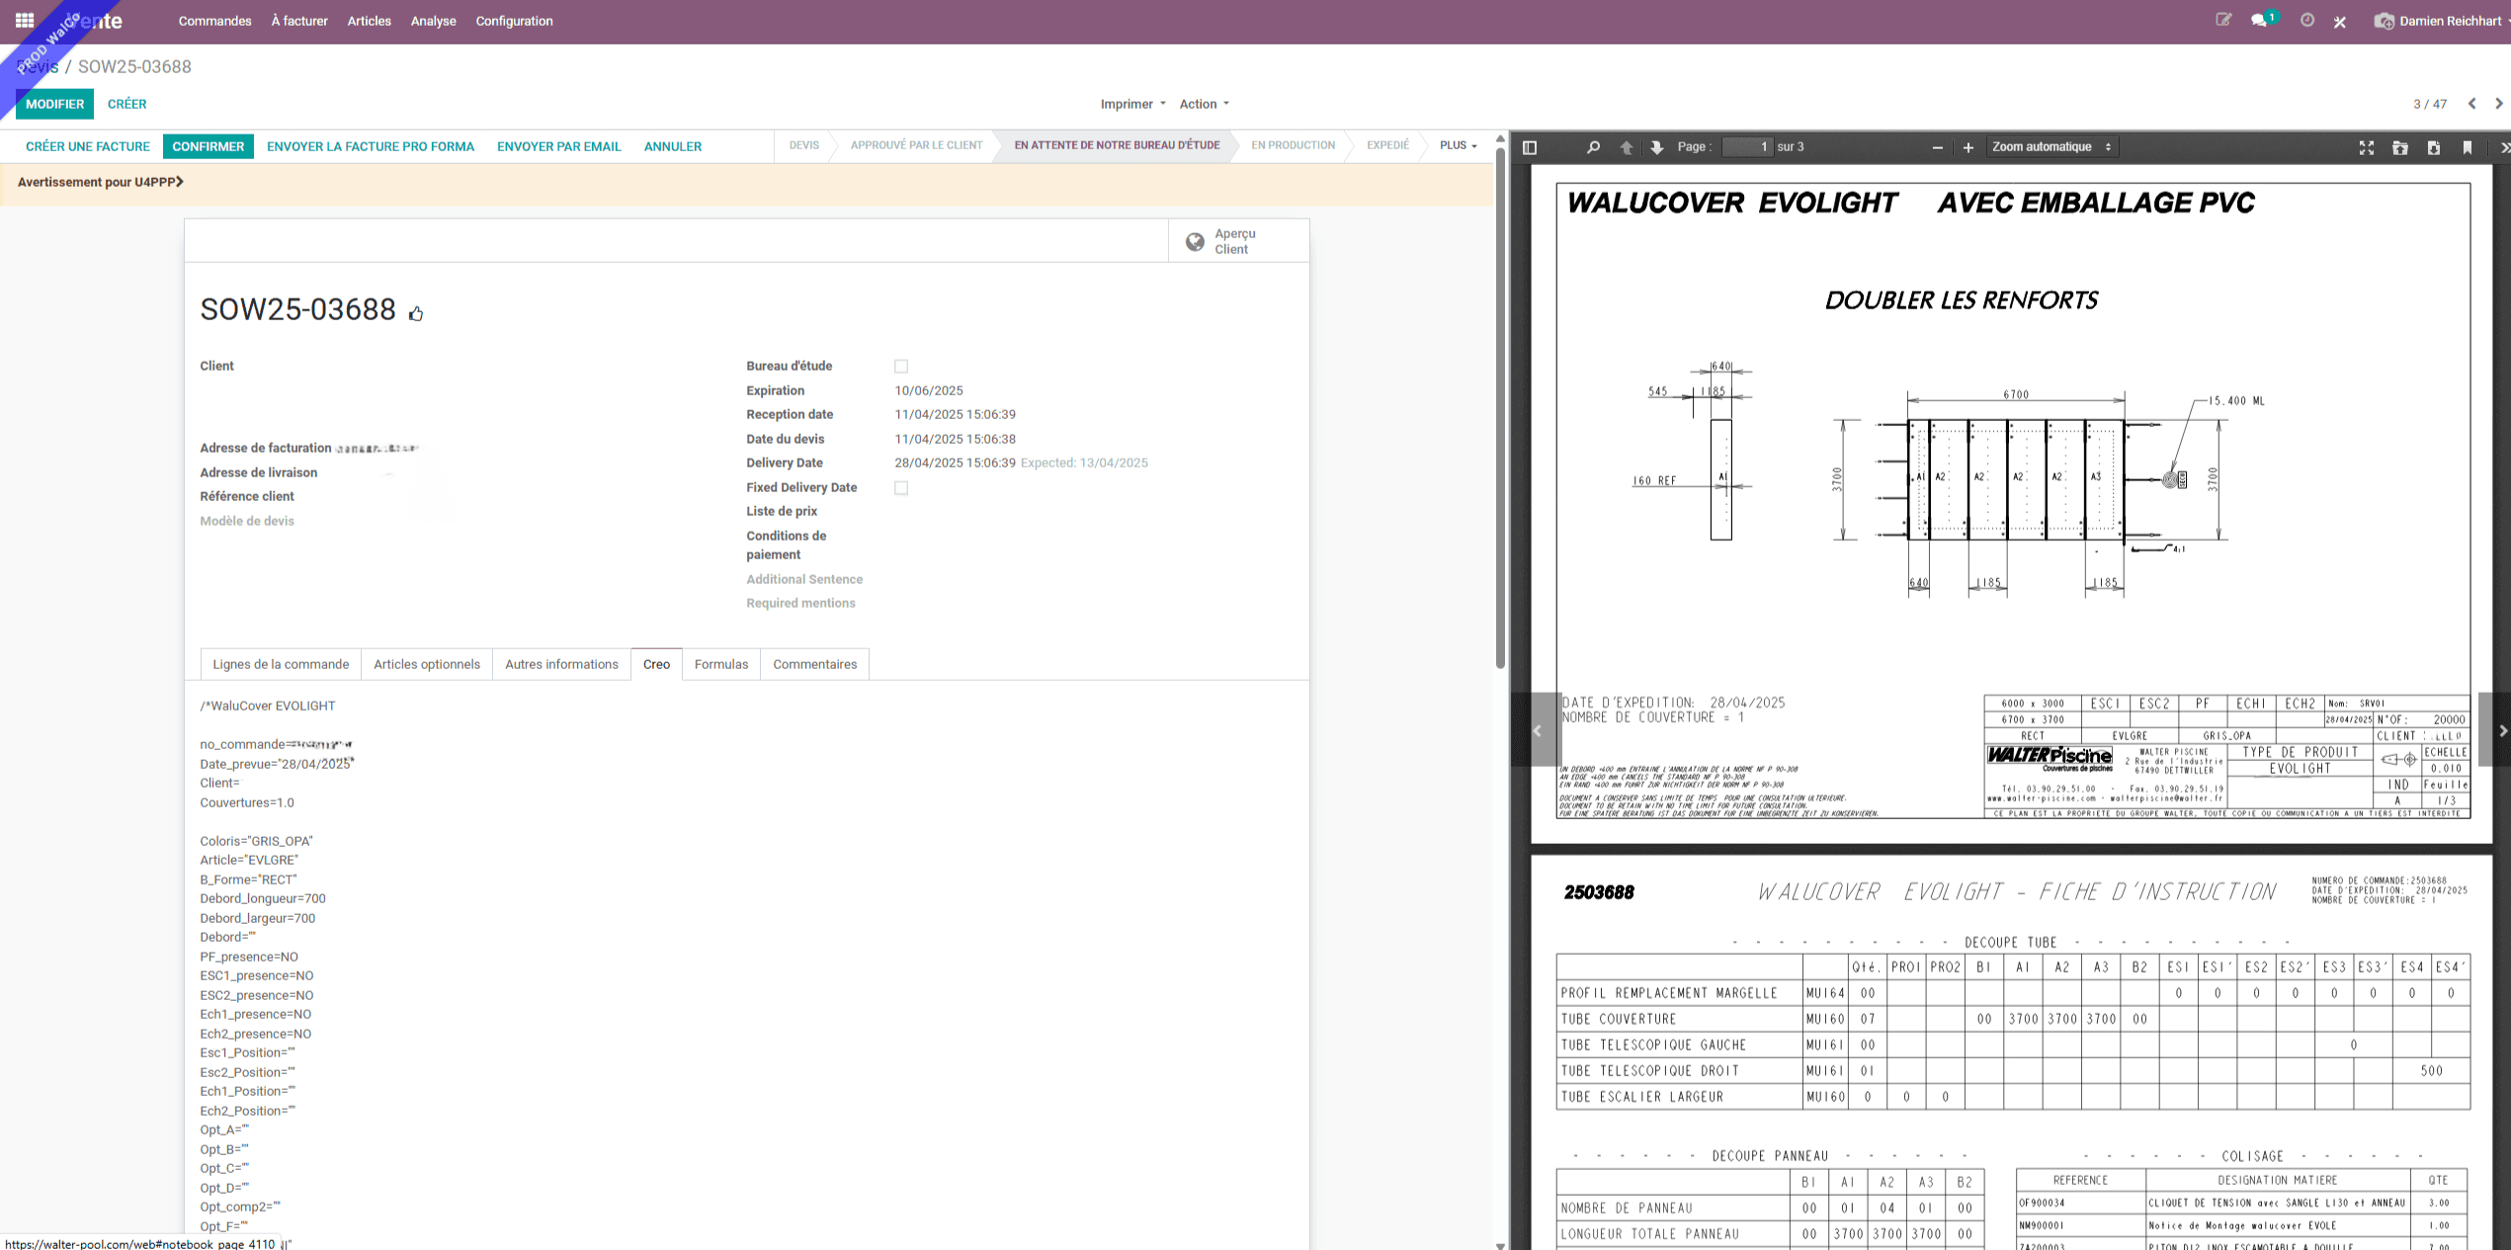Viewport: 2511px width, 1250px height.
Task: Toggle Fixed Delivery Date checkbox
Action: click(x=901, y=488)
